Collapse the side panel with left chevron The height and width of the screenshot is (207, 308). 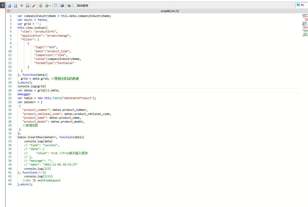click(3, 5)
